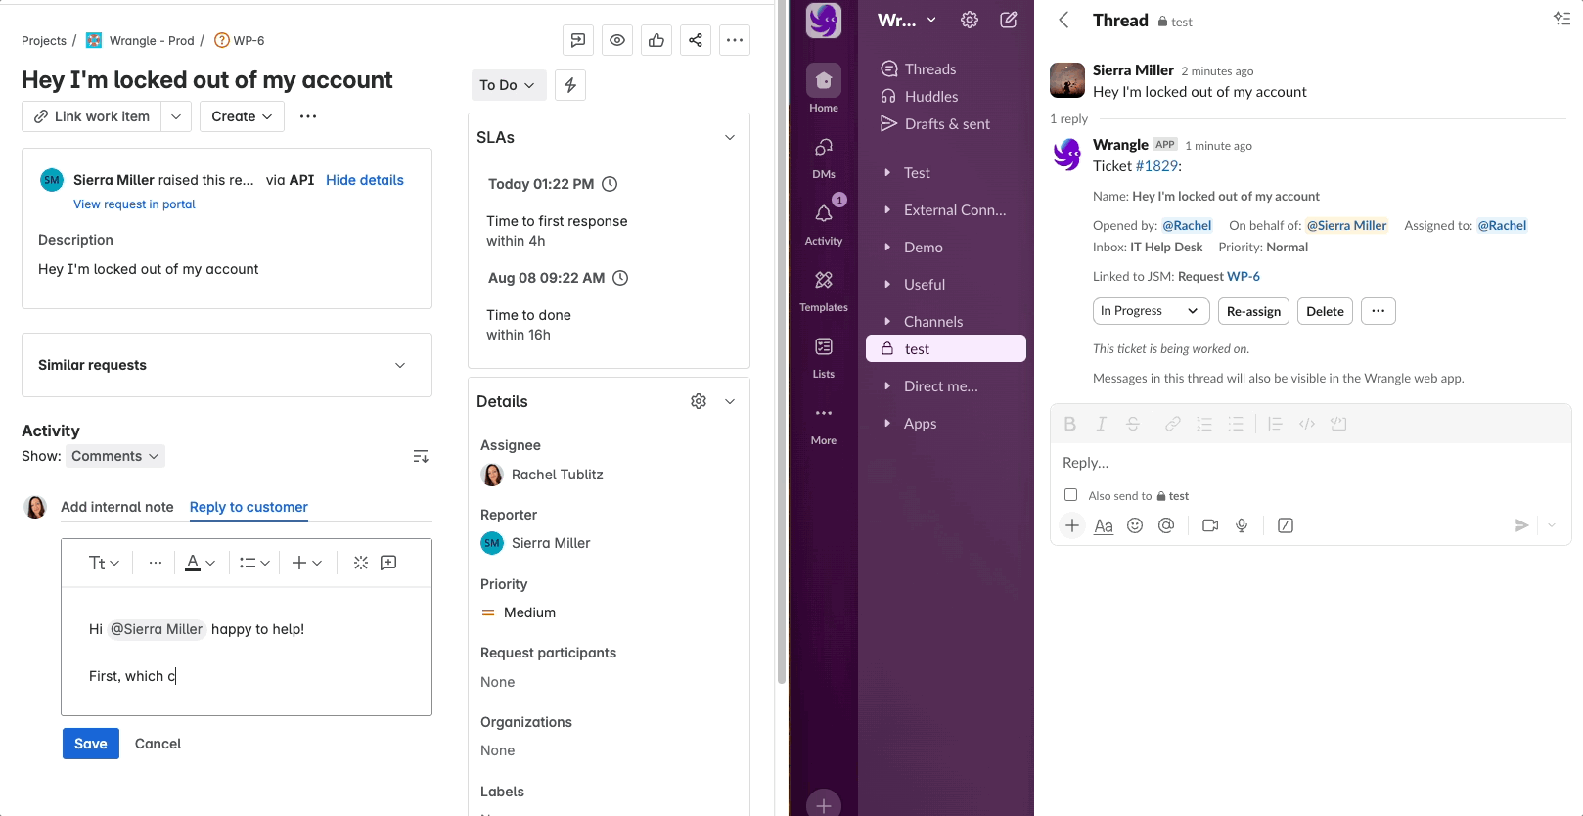
Task: Open Slack workspace settings gear
Action: click(970, 20)
